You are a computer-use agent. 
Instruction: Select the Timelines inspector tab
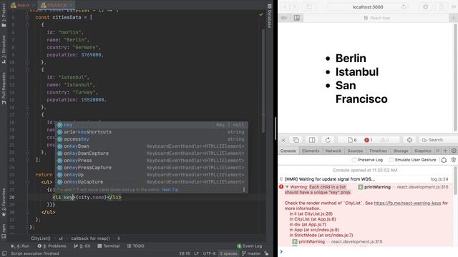378,151
